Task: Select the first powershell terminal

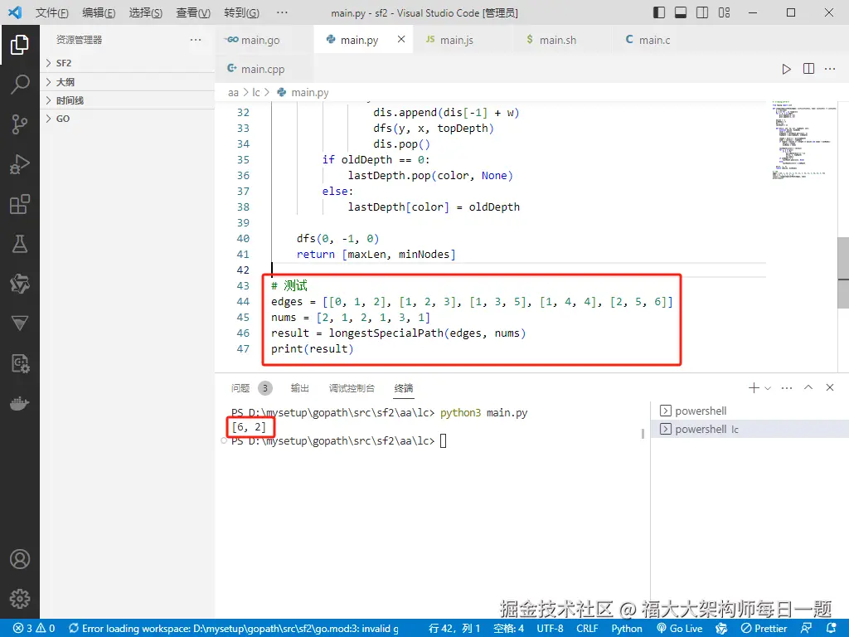Action: click(750, 411)
